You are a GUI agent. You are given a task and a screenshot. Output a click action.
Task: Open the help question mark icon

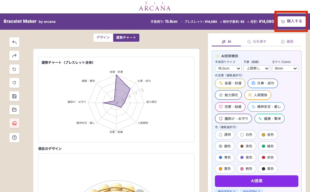click(15, 137)
